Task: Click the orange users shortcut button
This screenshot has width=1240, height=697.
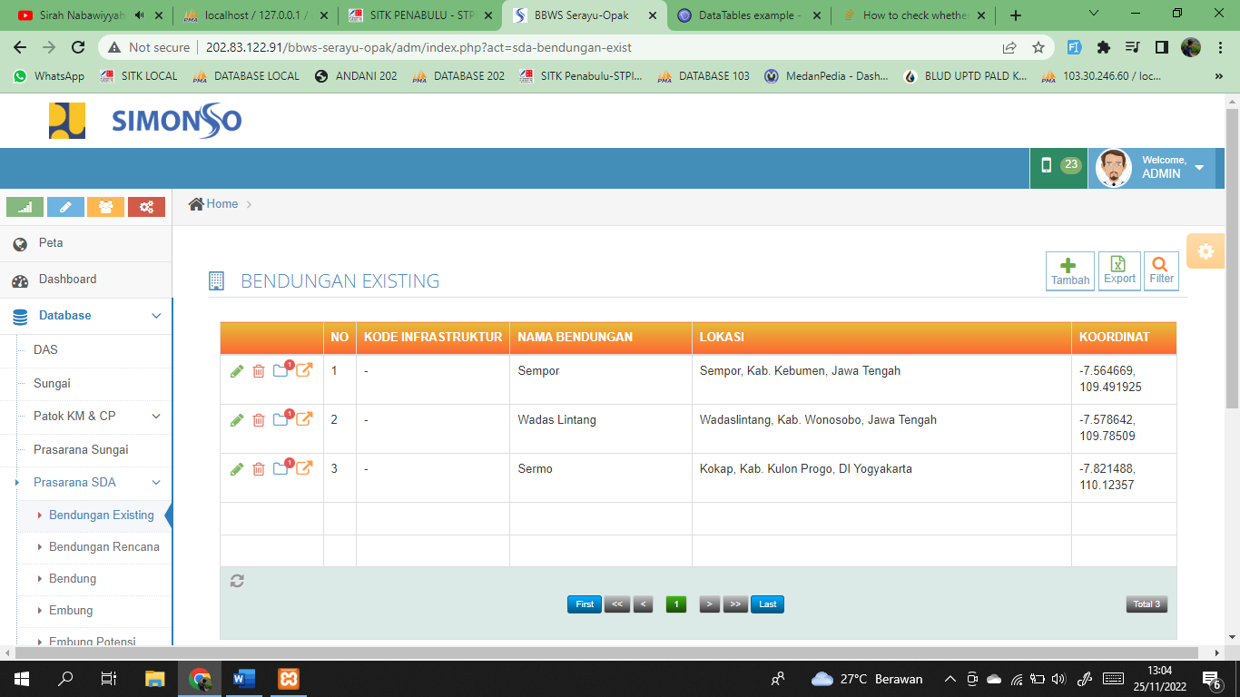Action: [106, 207]
